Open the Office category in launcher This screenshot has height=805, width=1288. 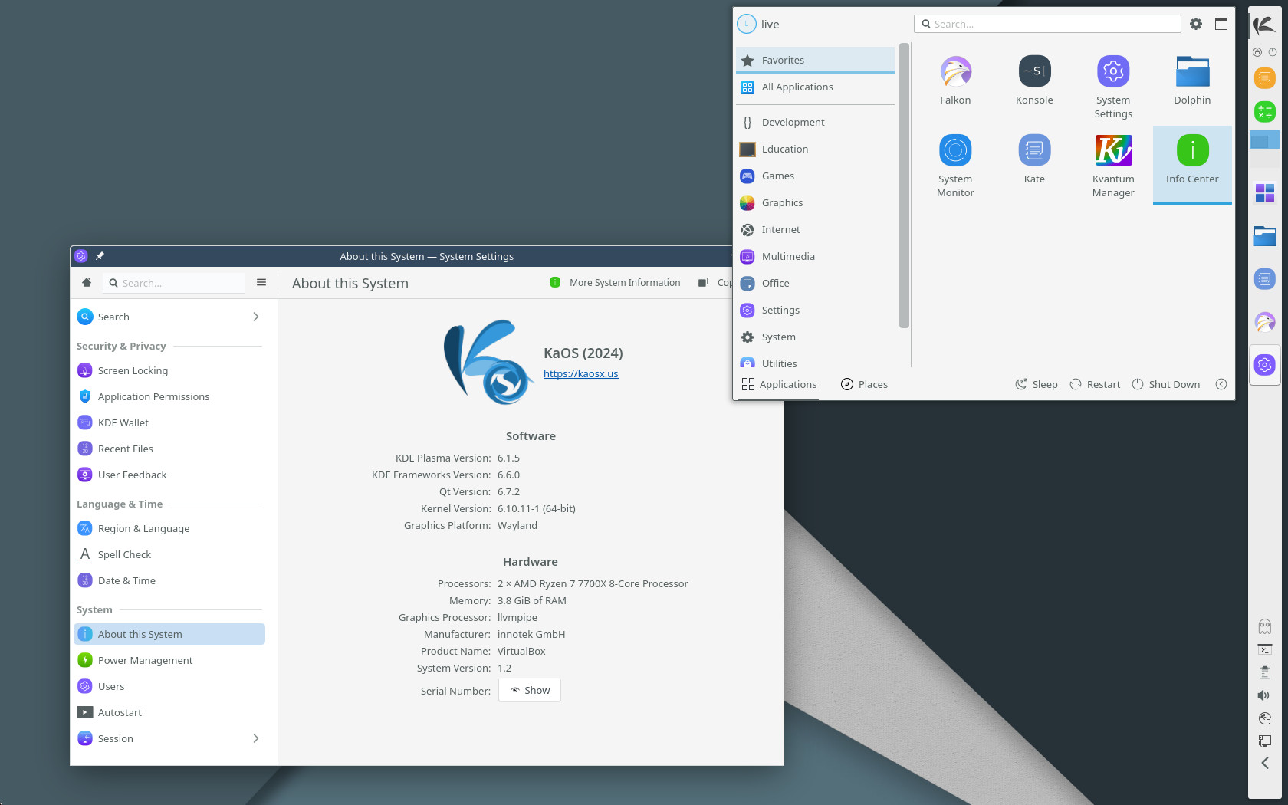coord(816,283)
